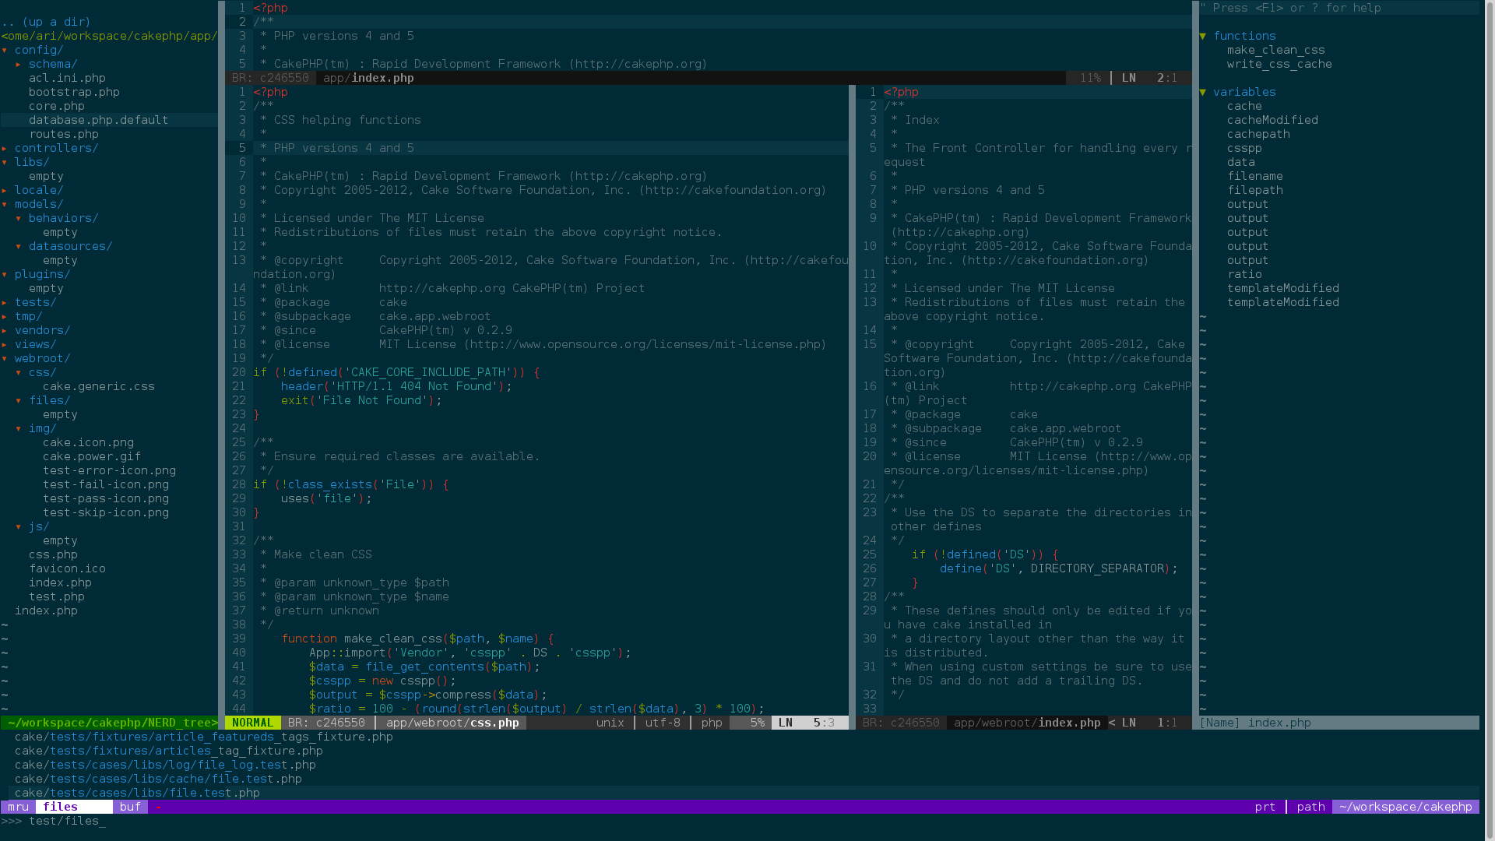Collapse the config/ folder arrow
This screenshot has width=1495, height=841.
(x=5, y=50)
